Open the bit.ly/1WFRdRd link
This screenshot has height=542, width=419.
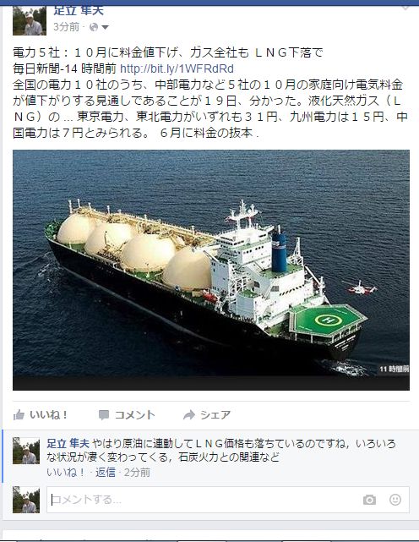(177, 68)
